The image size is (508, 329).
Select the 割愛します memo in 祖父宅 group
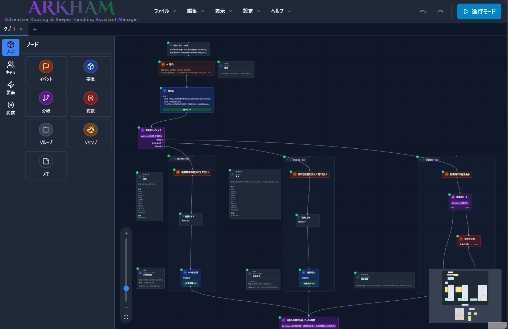pos(191,219)
